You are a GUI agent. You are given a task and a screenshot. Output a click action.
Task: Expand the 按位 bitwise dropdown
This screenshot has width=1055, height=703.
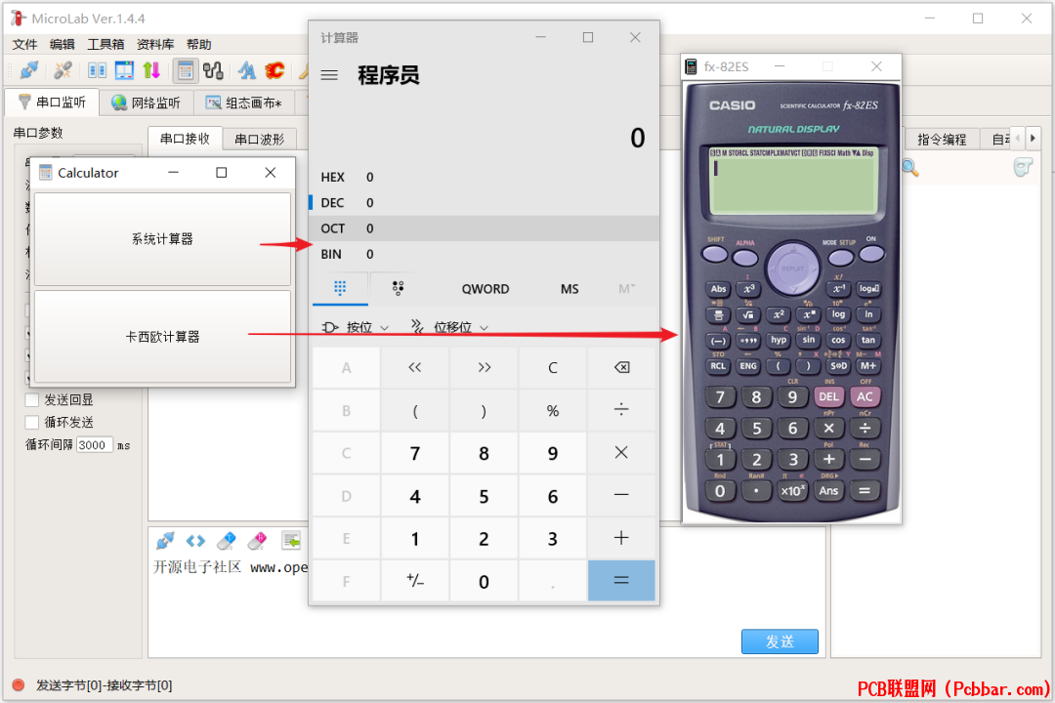tap(356, 328)
